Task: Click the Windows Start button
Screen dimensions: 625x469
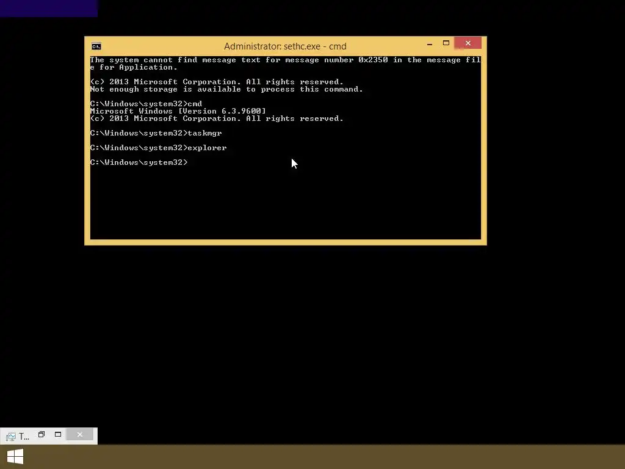Action: coord(15,457)
